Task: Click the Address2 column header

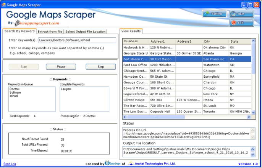Action: coord(189,41)
